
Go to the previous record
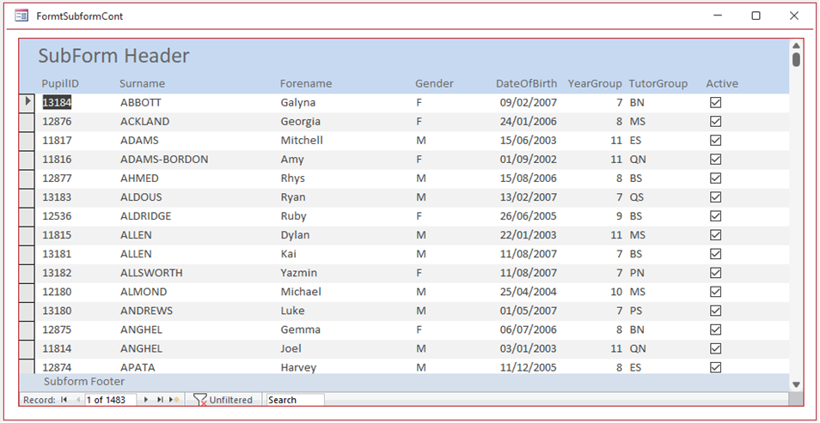[78, 400]
